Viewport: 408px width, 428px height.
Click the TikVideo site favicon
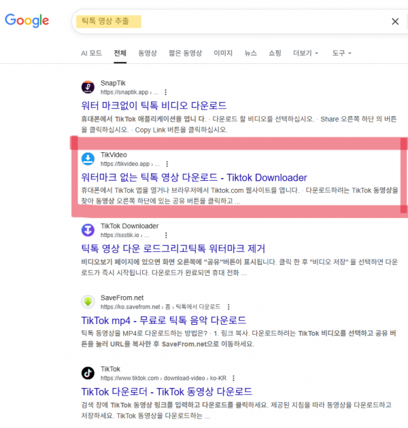click(x=88, y=158)
